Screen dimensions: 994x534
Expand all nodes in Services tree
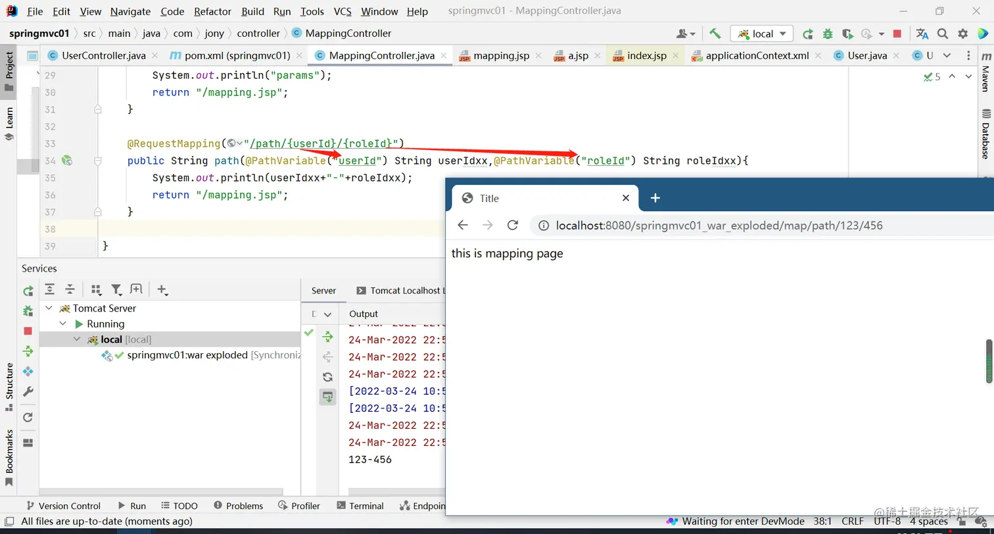pos(49,289)
